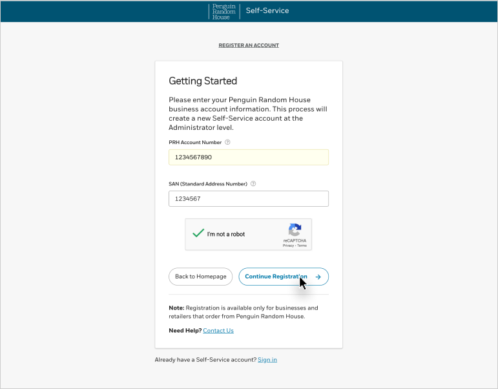Click the REGISTER AN ACCOUNT heading

(249, 45)
